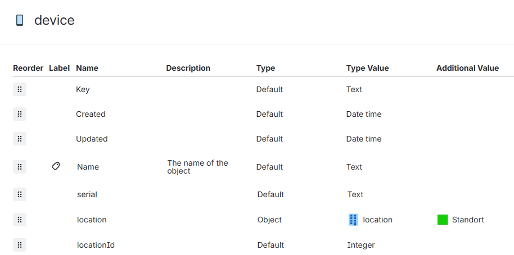Click the Type column header
514x255 pixels.
pyautogui.click(x=265, y=68)
